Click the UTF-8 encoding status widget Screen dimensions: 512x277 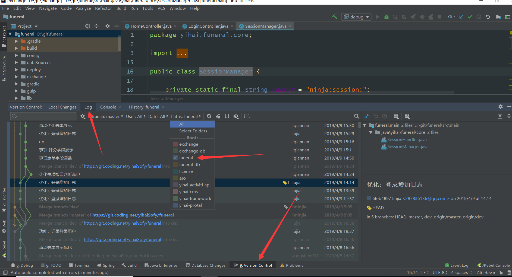440,272
